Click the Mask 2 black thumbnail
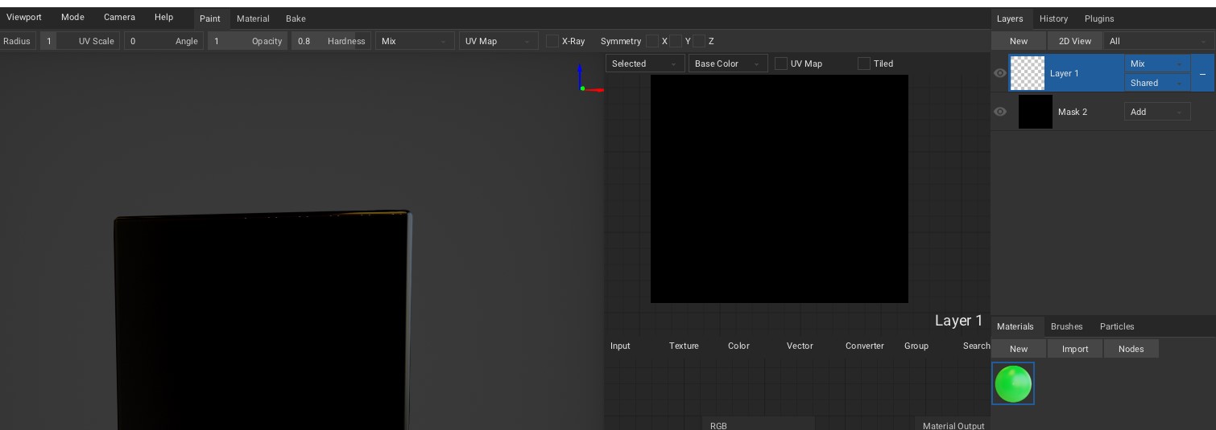Image resolution: width=1216 pixels, height=430 pixels. [x=1036, y=112]
